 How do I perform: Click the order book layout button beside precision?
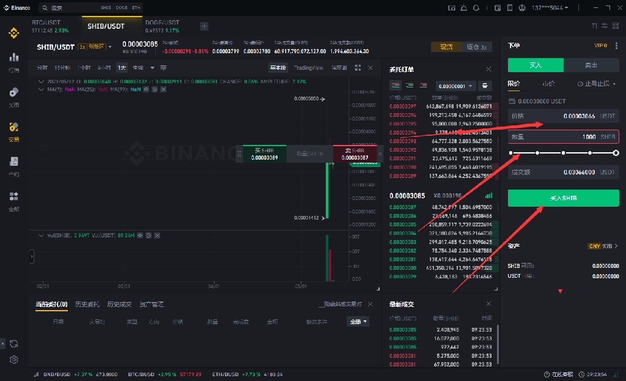[485, 86]
